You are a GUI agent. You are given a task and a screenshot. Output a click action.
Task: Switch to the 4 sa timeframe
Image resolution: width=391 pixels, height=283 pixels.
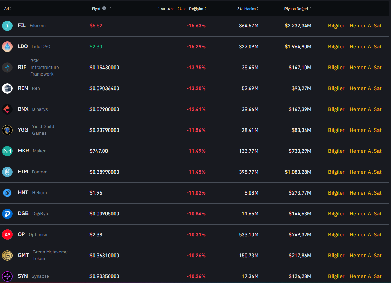[171, 9]
